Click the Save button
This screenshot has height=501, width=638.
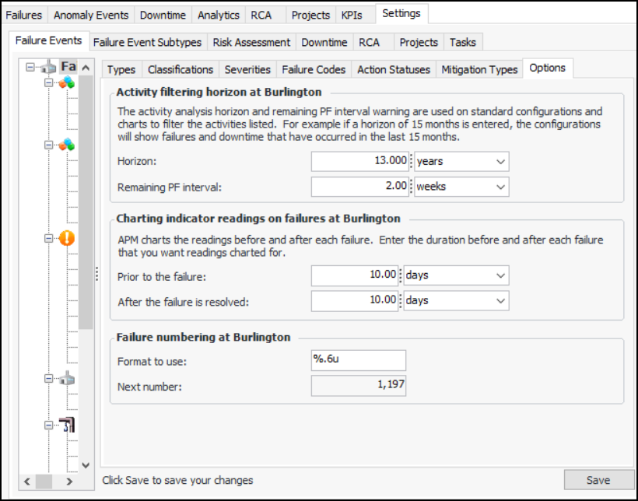[x=598, y=480]
